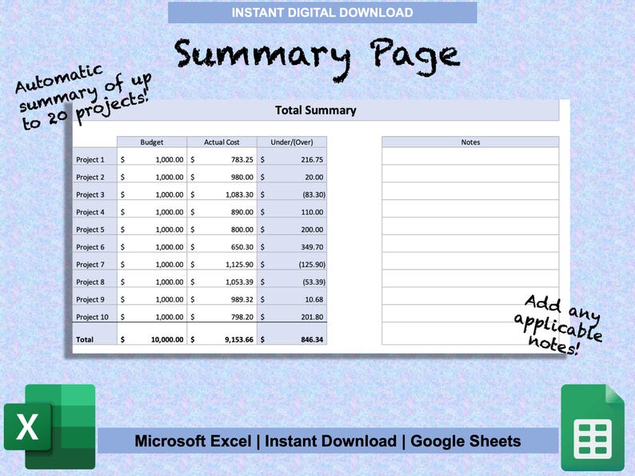
Task: Click the Microsoft Excel logo icon
Action: point(50,426)
